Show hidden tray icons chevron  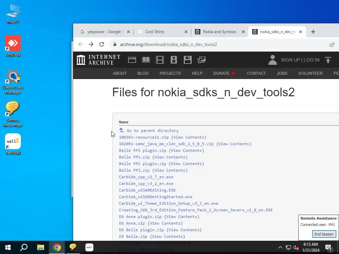[280, 247]
